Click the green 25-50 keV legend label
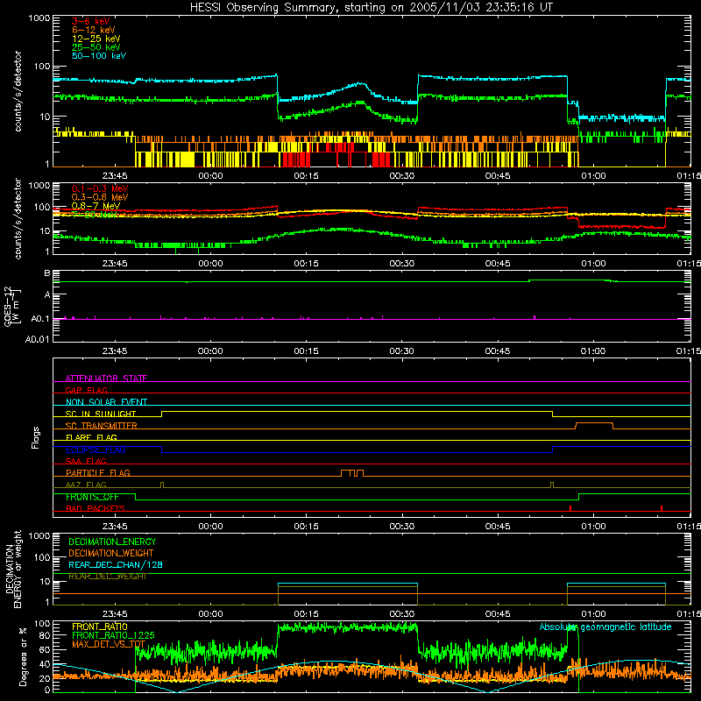This screenshot has width=701, height=701. (x=96, y=47)
